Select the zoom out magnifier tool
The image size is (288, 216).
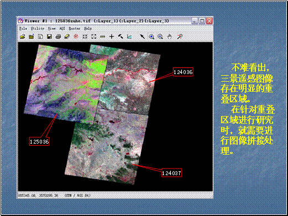(160, 36)
